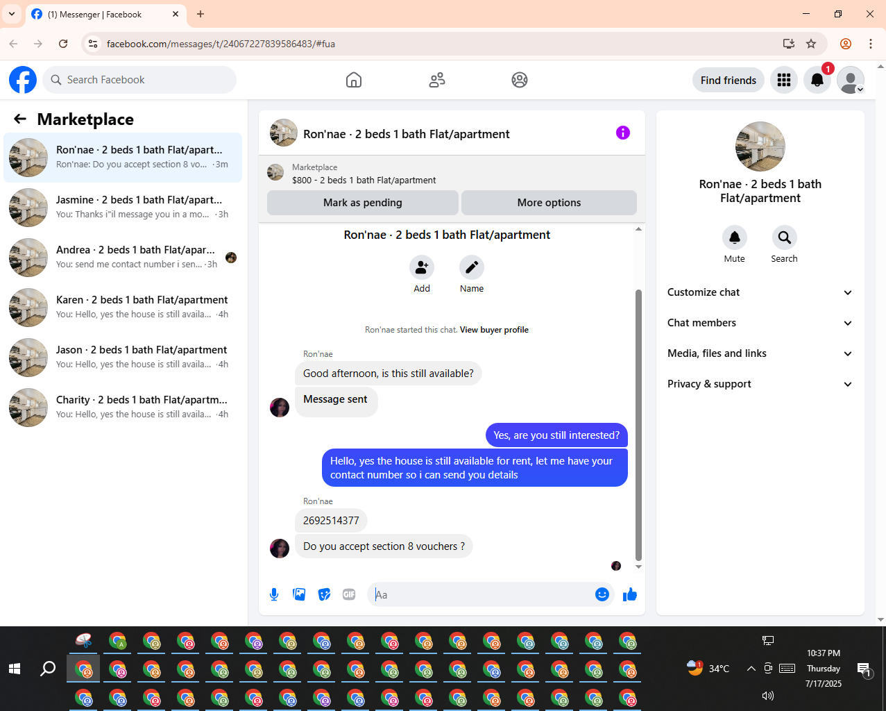Install app icon in address bar
Screen dimensions: 886x711
point(789,44)
